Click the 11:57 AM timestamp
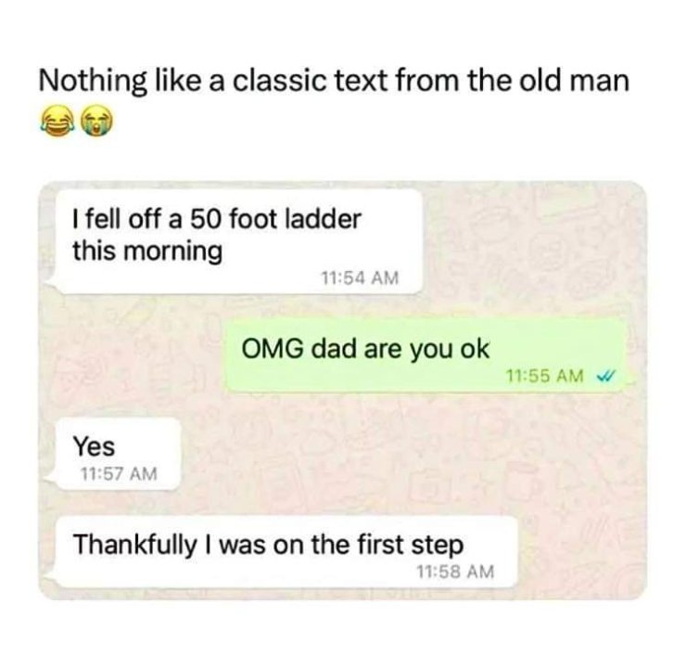The image size is (686, 668). click(x=118, y=473)
